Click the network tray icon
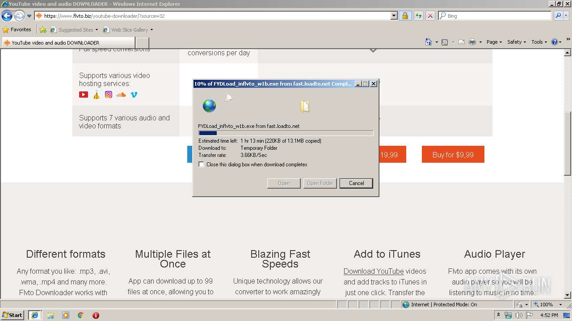The width and height of the screenshot is (572, 321). click(508, 315)
